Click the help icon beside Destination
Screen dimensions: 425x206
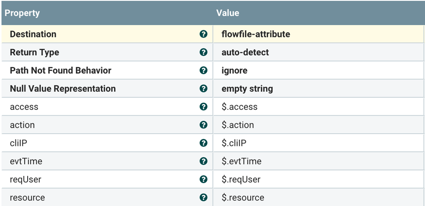(203, 34)
